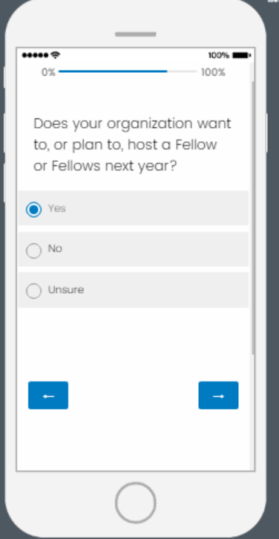Click the Yes answer row

[x=133, y=208]
